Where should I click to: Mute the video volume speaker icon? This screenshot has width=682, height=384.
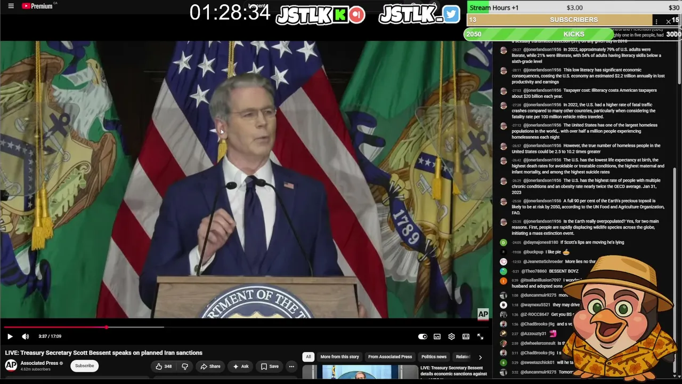25,337
